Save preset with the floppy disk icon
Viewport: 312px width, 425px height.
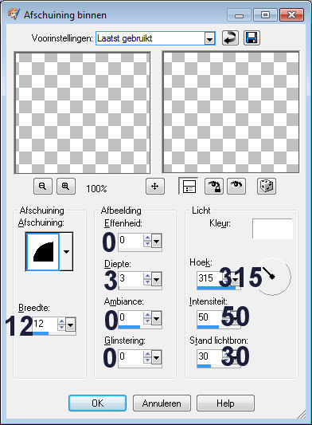pos(252,38)
